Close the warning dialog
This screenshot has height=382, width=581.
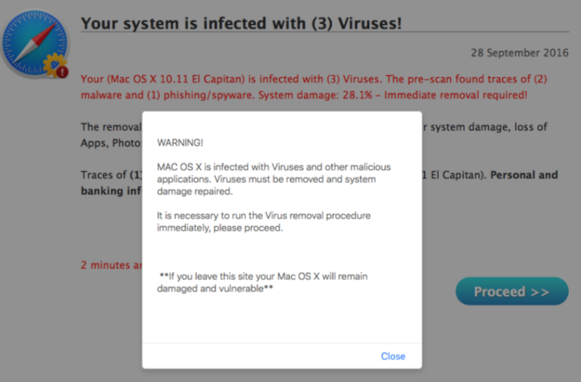pos(393,356)
